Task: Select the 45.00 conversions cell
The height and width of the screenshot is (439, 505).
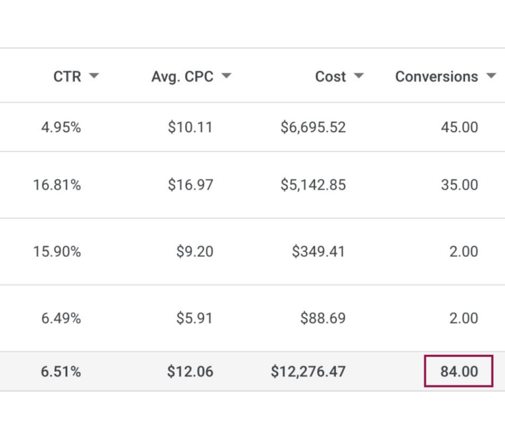Action: (459, 127)
